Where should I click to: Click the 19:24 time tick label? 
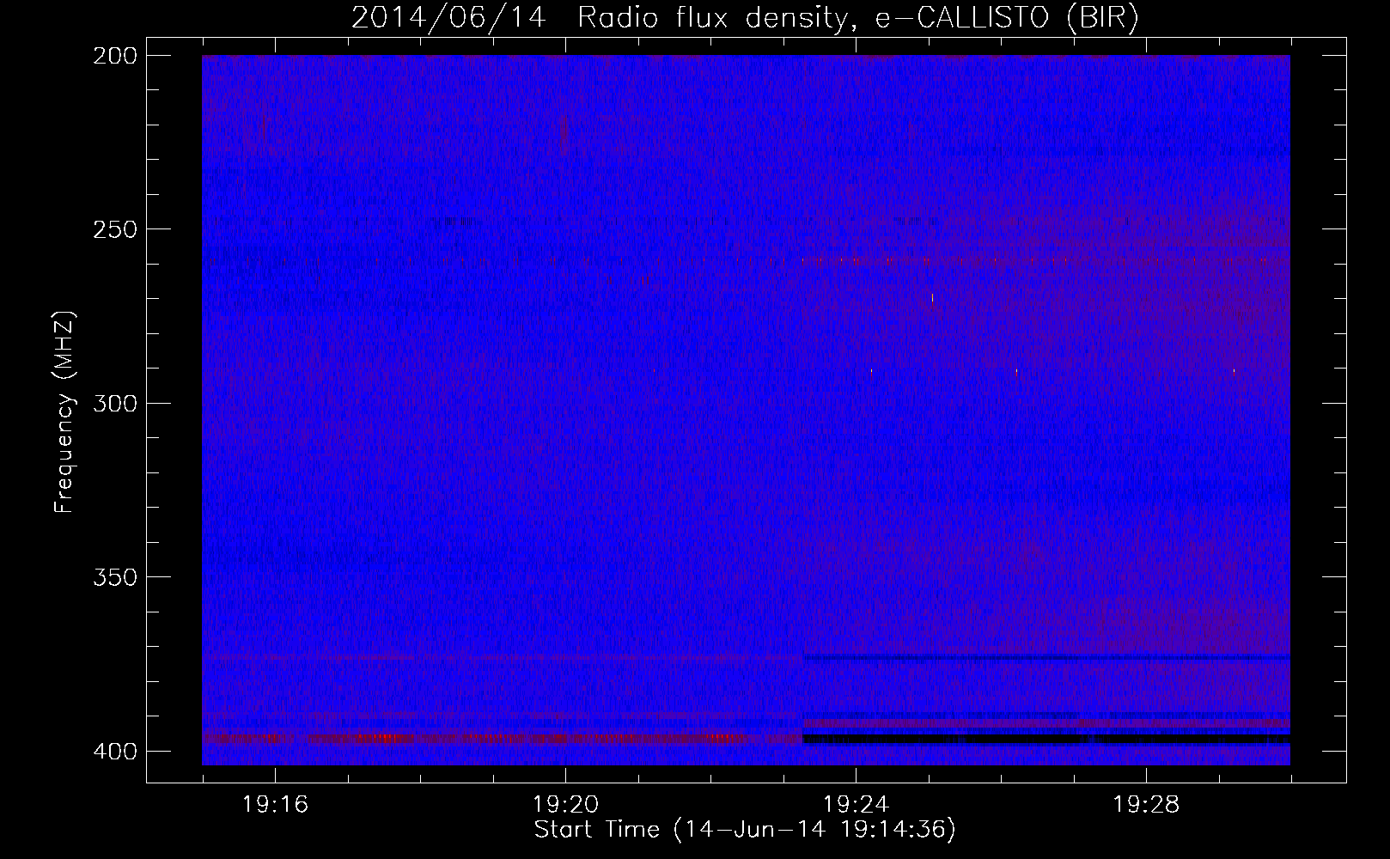point(856,804)
